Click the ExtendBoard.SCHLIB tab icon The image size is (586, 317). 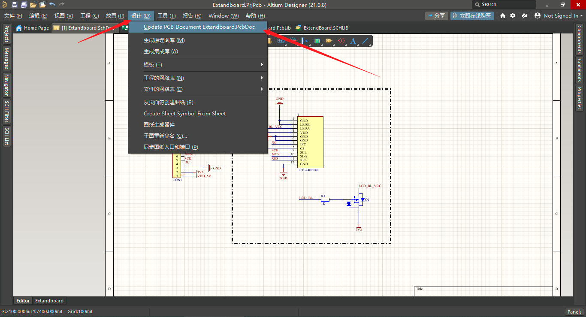click(298, 28)
